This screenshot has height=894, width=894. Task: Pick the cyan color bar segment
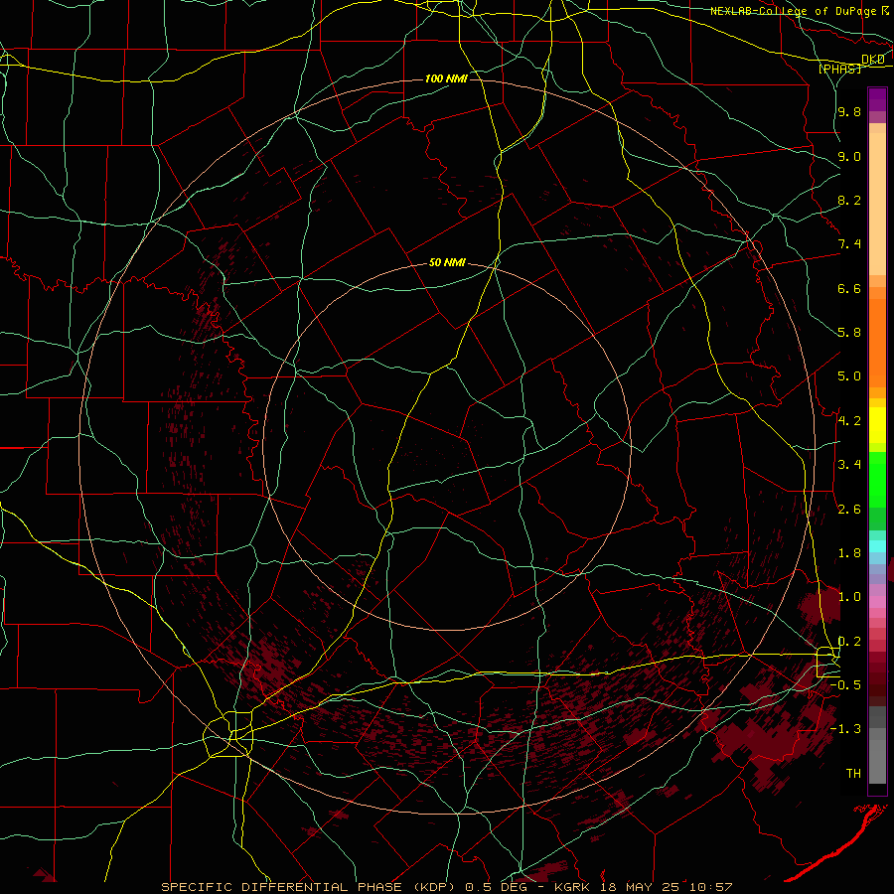(x=877, y=546)
